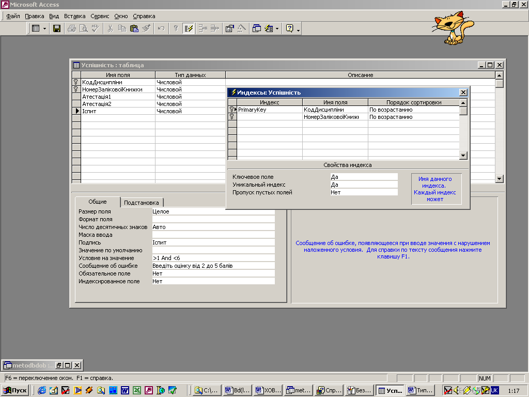The image size is (529, 397).
Task: Click sort order of КодДисципліни index row
Action: pos(414,110)
